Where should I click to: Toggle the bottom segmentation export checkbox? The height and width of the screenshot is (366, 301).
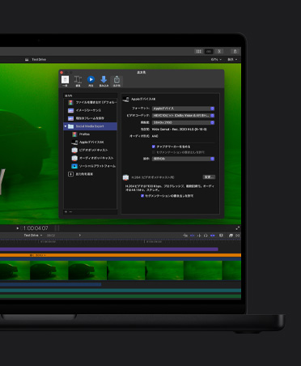pyautogui.click(x=142, y=196)
